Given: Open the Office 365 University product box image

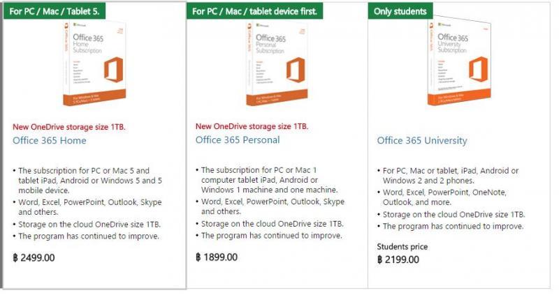Looking at the screenshot, I should click(x=460, y=61).
